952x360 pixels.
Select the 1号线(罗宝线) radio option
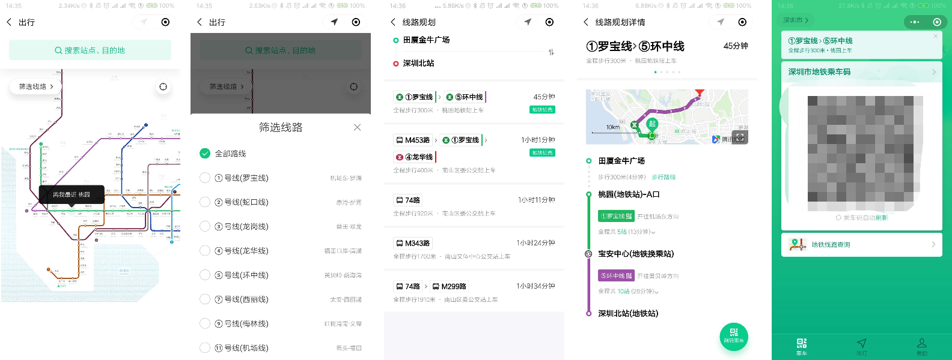(x=205, y=178)
